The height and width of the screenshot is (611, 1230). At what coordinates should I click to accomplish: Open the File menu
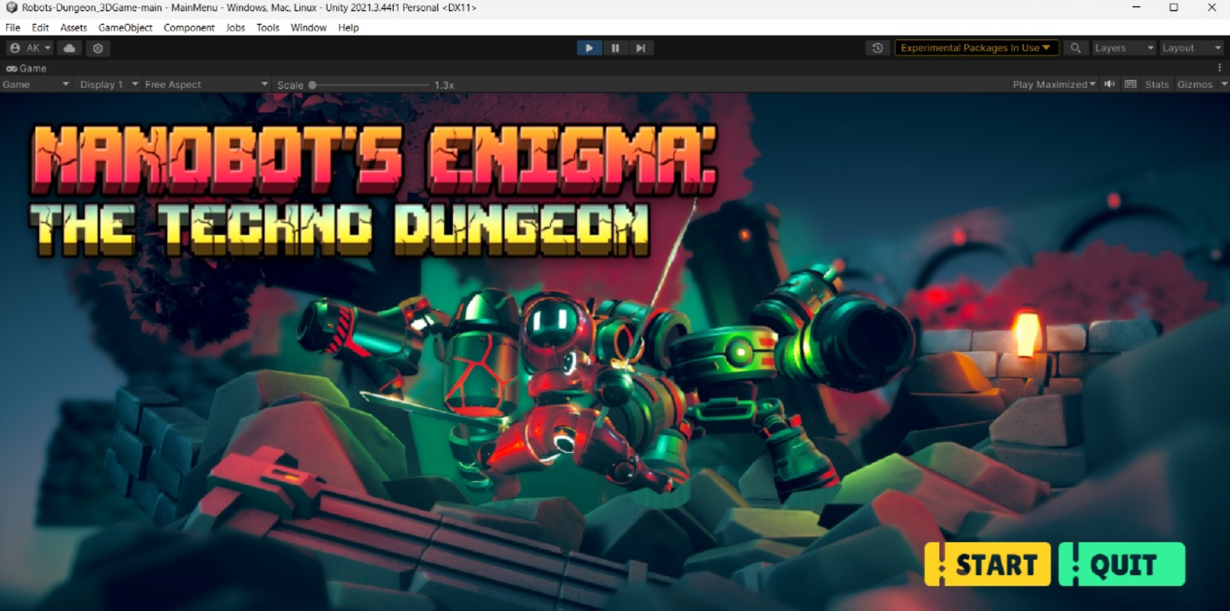[13, 27]
